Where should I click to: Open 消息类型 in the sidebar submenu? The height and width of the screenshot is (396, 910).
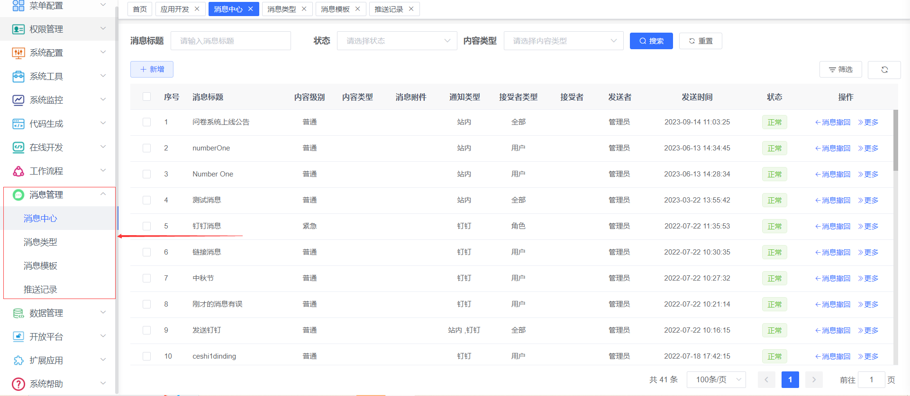click(x=40, y=242)
